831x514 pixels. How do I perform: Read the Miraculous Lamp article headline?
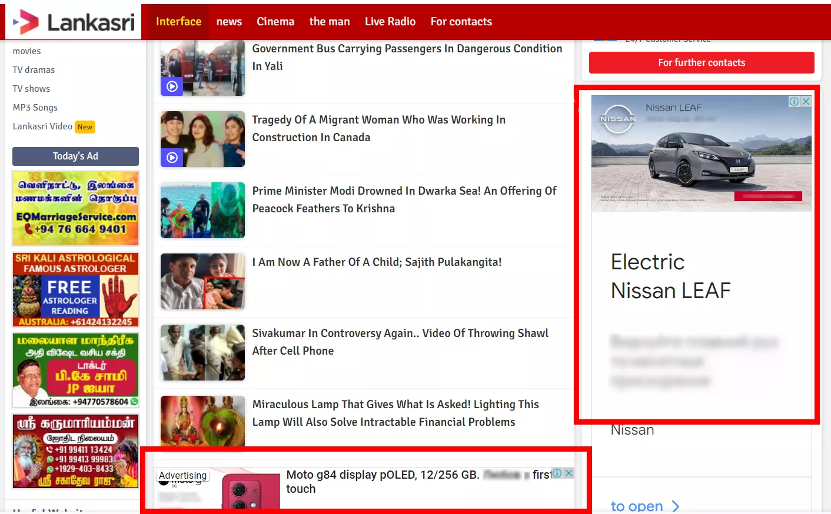(x=395, y=413)
